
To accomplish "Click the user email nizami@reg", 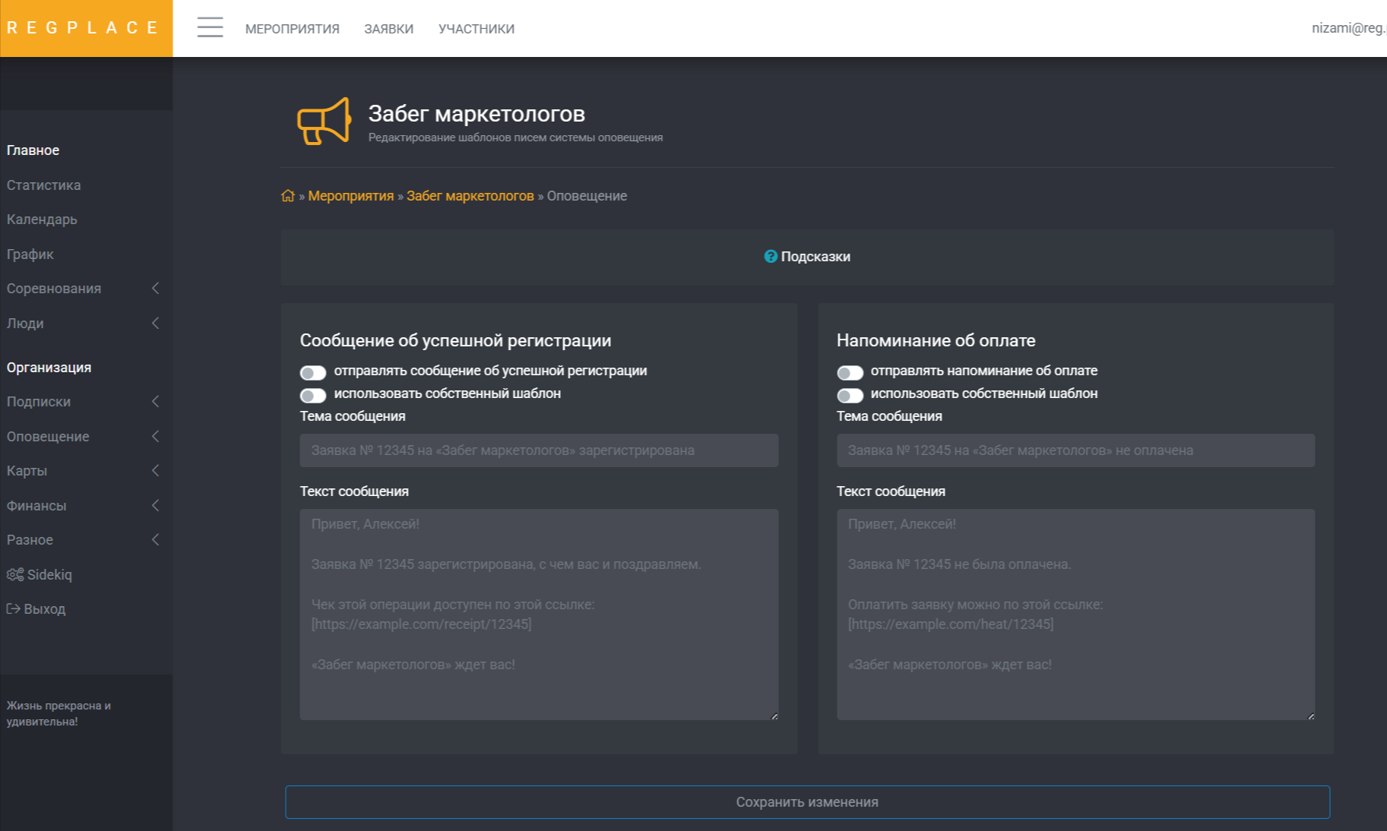I will coord(1348,28).
